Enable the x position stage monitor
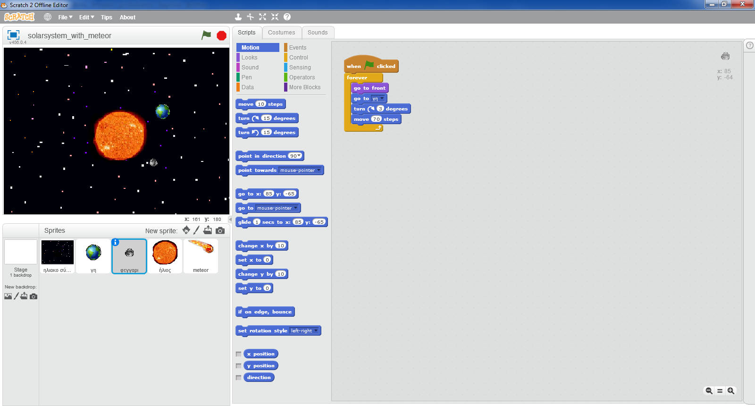Viewport: 755px width, 406px height. pyautogui.click(x=239, y=354)
